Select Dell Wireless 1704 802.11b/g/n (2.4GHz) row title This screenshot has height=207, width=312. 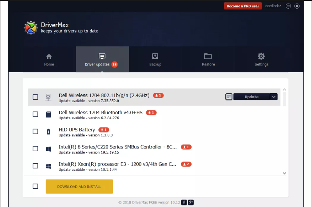[x=104, y=96]
